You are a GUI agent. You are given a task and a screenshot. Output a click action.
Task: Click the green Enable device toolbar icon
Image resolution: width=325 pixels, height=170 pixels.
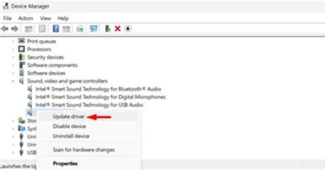[108, 28]
